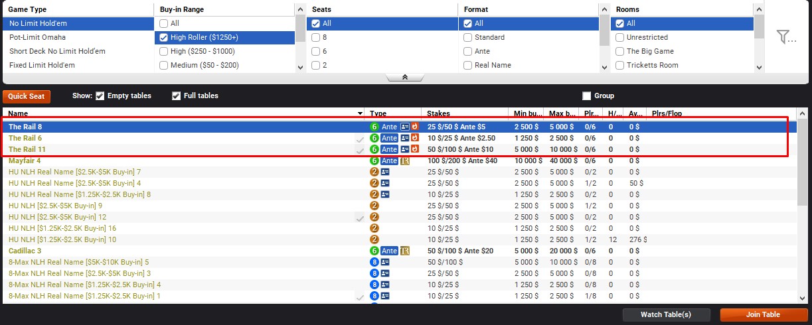Click the real name card icon on HU NLH 7
Screen dimensions: 812x325
point(385,172)
